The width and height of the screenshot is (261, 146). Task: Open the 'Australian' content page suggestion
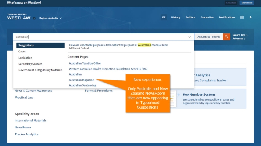click(75, 74)
